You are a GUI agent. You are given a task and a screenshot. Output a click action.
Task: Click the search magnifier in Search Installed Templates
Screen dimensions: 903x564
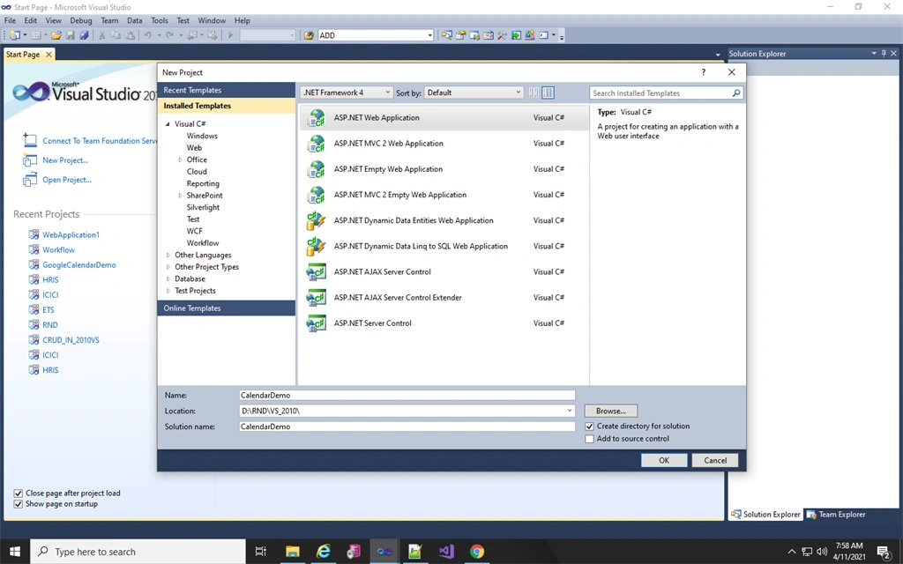point(736,93)
